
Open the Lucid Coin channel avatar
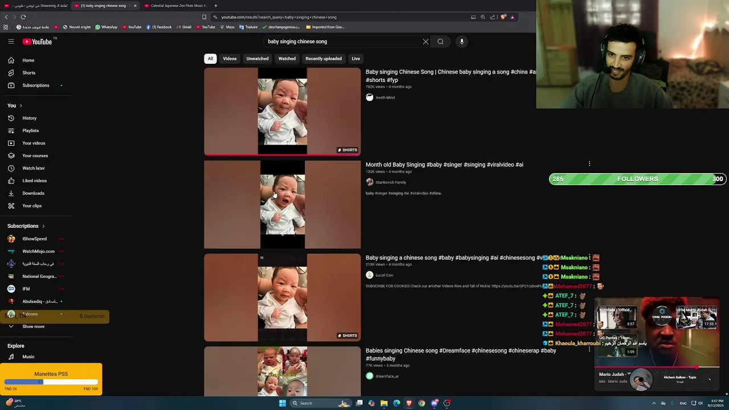point(370,275)
